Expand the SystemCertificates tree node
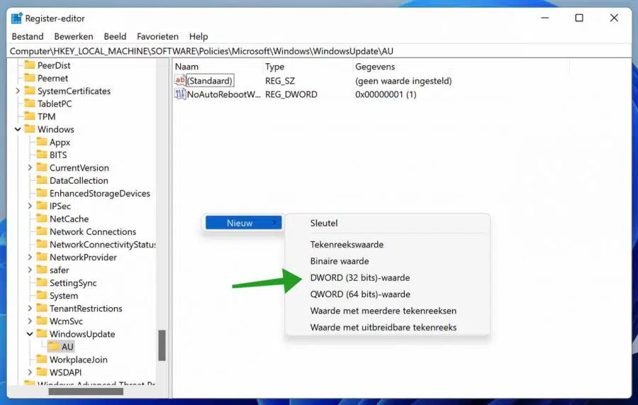 click(x=18, y=91)
